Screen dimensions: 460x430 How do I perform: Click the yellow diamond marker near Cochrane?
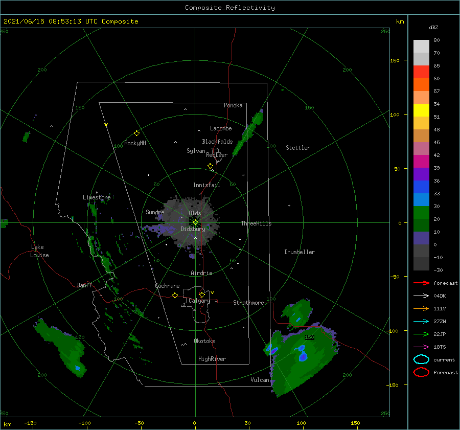click(x=175, y=295)
